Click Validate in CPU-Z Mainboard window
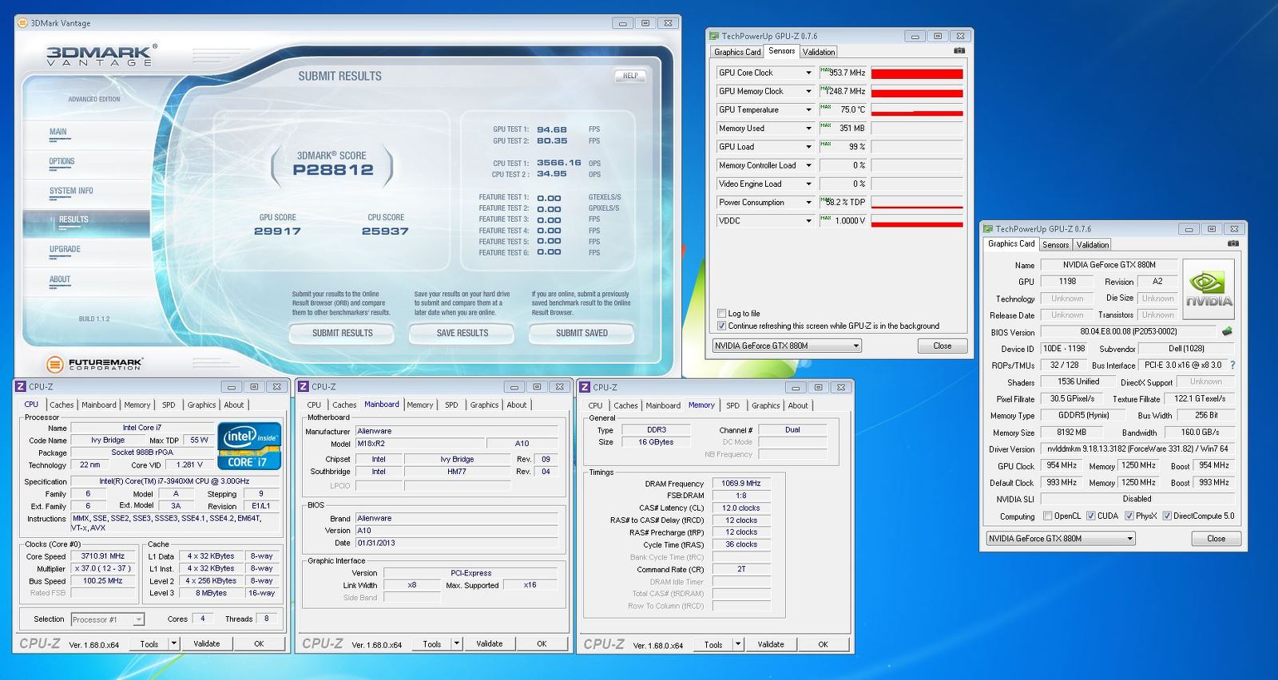 click(x=490, y=643)
